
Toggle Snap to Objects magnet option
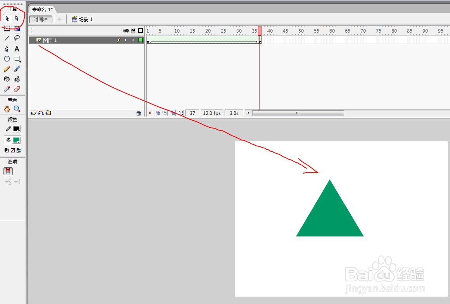8,171
